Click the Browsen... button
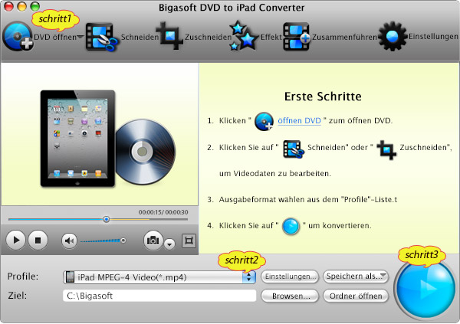Viewport: 460px width, 324px height. coord(290,296)
